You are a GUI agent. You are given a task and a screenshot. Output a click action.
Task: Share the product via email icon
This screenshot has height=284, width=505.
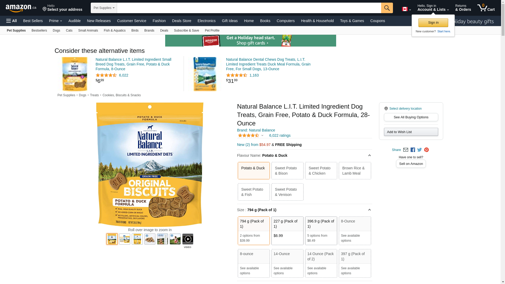[406, 150]
